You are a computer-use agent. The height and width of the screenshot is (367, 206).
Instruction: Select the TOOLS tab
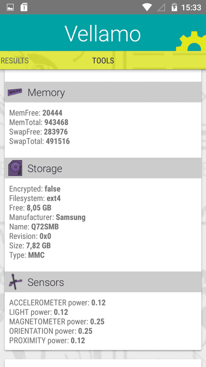pyautogui.click(x=103, y=61)
